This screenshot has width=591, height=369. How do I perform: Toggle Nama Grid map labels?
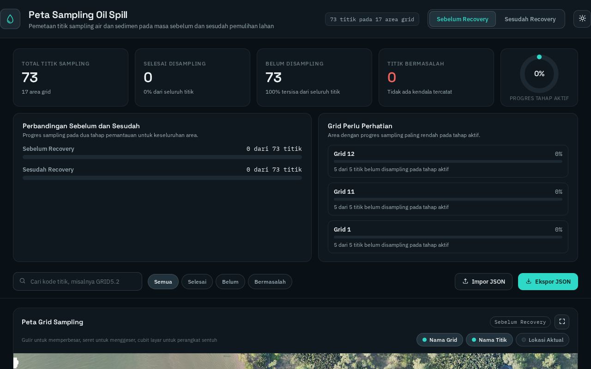440,340
